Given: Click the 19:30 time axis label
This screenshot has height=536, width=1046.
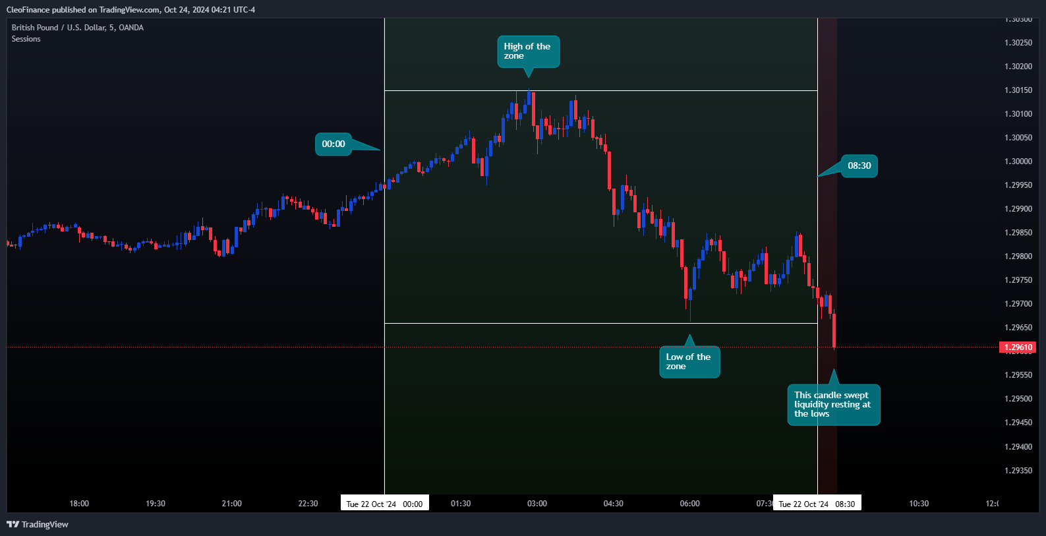Looking at the screenshot, I should click(156, 504).
